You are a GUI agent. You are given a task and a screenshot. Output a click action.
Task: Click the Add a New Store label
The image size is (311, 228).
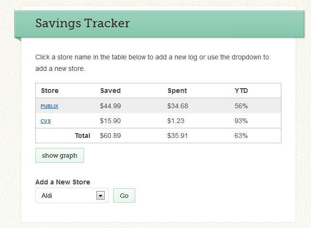[63, 182]
